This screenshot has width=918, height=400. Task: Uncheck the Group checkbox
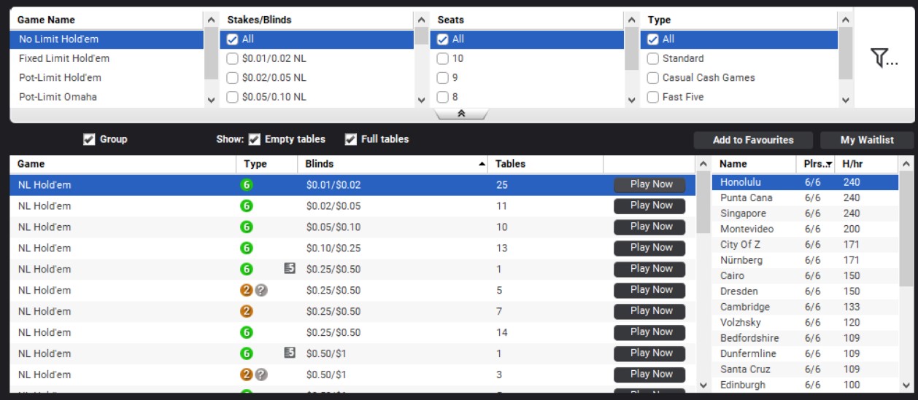tap(89, 139)
